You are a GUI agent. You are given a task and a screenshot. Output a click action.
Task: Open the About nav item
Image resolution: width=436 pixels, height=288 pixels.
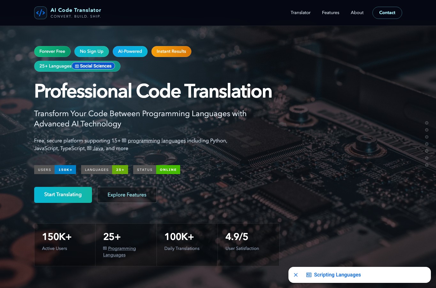(357, 12)
